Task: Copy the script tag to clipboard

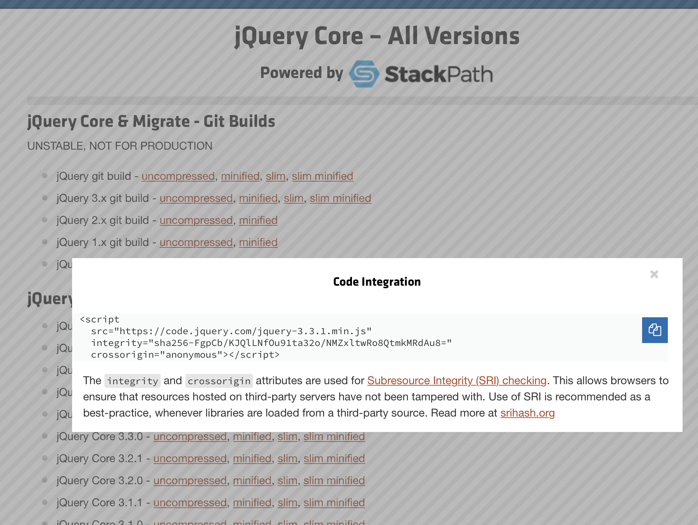Action: (x=655, y=330)
